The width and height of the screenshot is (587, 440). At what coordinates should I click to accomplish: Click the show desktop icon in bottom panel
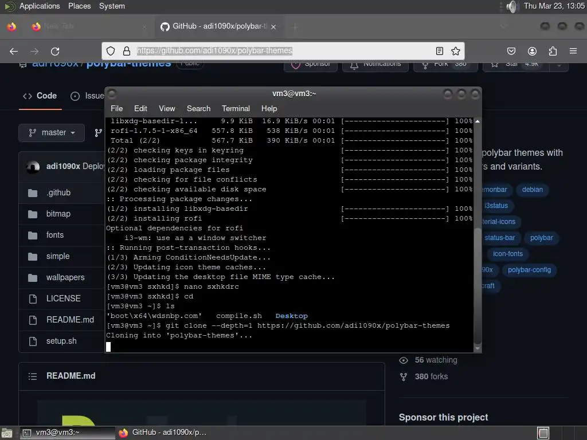7,433
